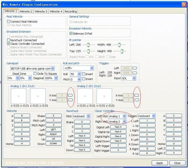
Task: Click the Analog 2 X-Axis assign button
Action: click(x=137, y=95)
